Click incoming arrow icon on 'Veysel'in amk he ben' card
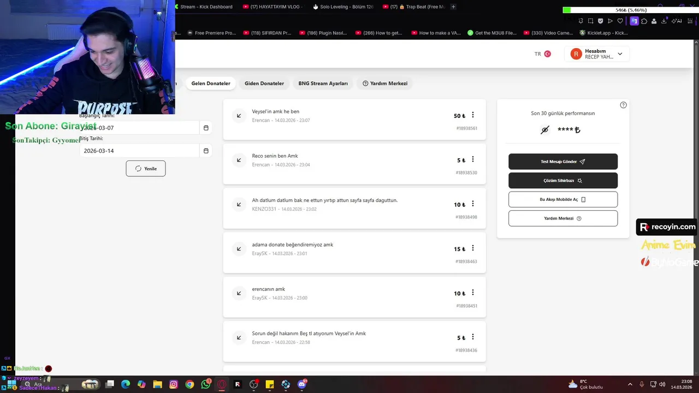Screen dimensions: 699x393 pyautogui.click(x=239, y=116)
